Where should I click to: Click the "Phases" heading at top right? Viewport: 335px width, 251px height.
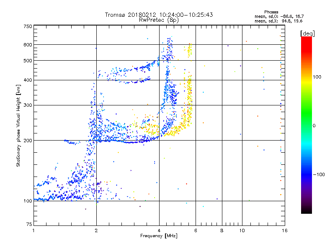point(271,12)
